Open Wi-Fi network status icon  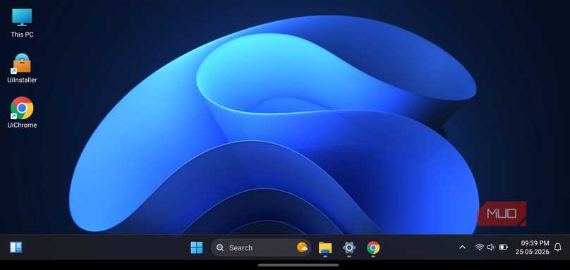tap(480, 247)
